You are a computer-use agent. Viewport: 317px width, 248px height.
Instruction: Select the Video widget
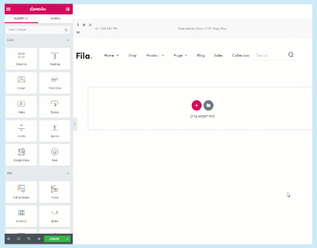[21, 107]
